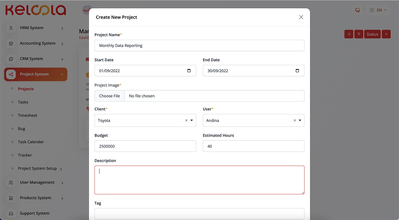Close the Create New Project dialog

click(x=301, y=17)
